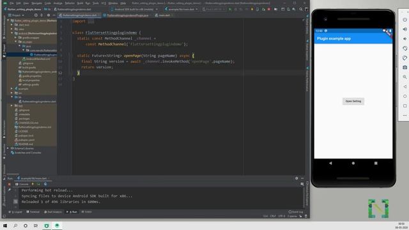Screen dimensions: 409x230
Task: Lower emulator volume with the volume down icon
Action: pos(405,39)
